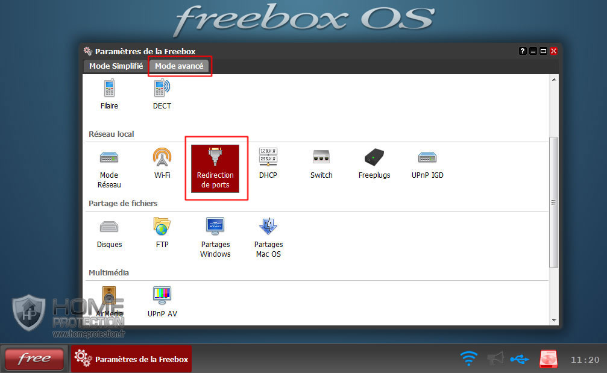Open Partages Windows settings
This screenshot has width=607, height=373.
(x=215, y=238)
